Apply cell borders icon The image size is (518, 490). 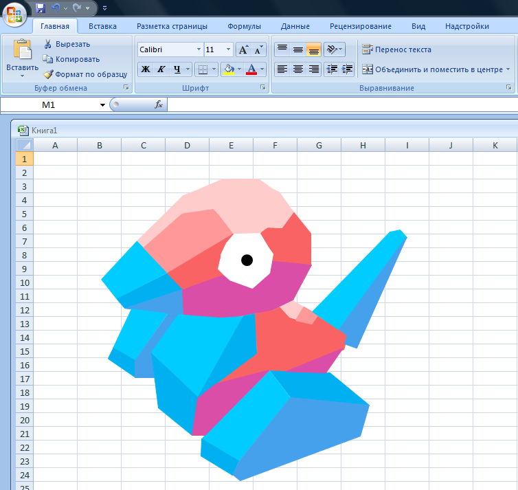pos(203,69)
